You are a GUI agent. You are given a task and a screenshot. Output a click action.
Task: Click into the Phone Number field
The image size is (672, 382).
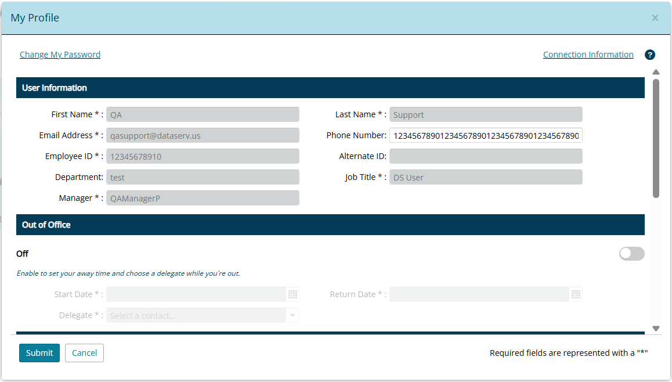[486, 135]
